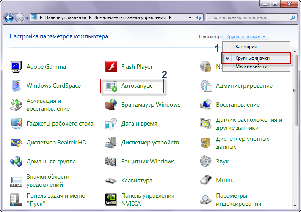The image size is (301, 212).
Task: Click the padlock icon beside Flash Player row
Action: pyautogui.click(x=206, y=67)
